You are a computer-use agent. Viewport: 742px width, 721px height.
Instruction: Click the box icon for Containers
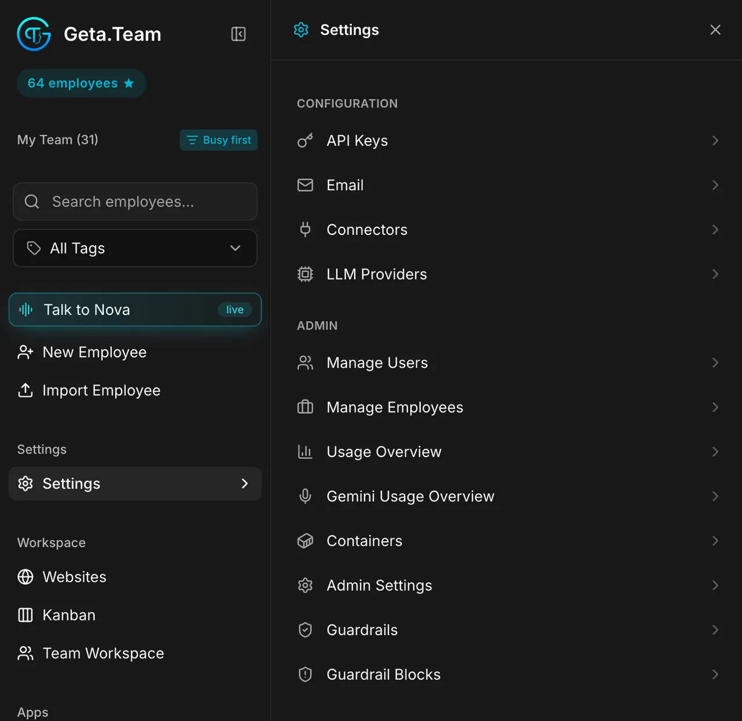tap(305, 541)
